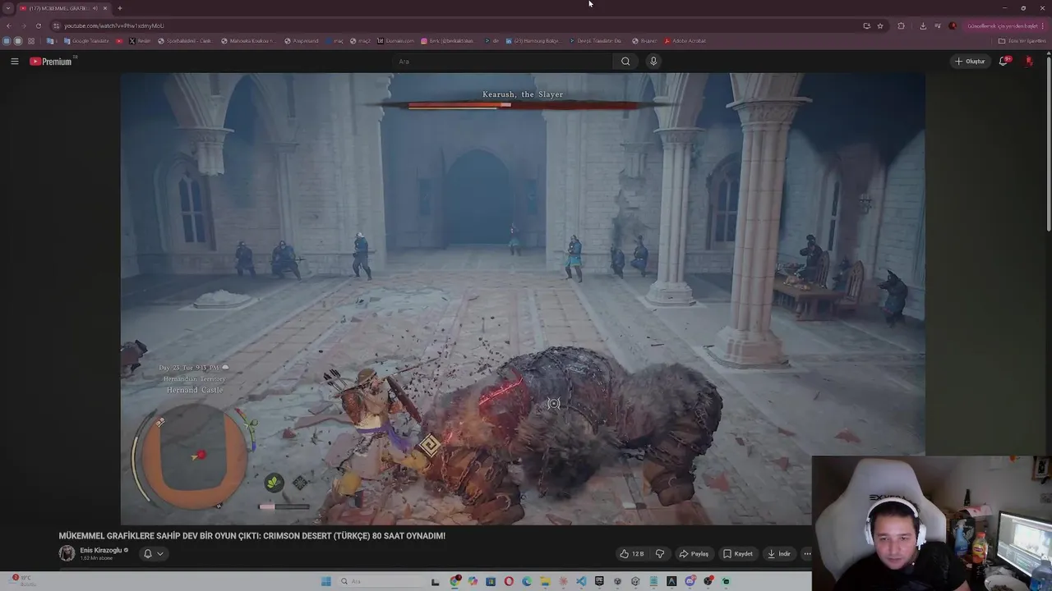Open the YouTube account avatar menu

[x=1029, y=62]
